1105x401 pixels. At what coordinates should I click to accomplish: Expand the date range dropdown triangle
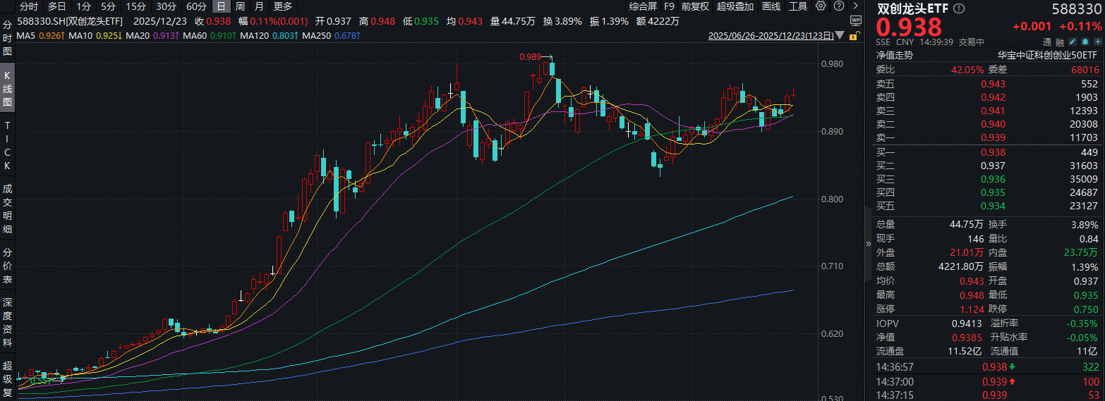pyautogui.click(x=841, y=35)
